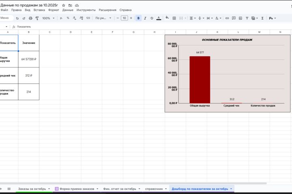
Task: Decrease font size with minus button
Action: coord(118,18)
